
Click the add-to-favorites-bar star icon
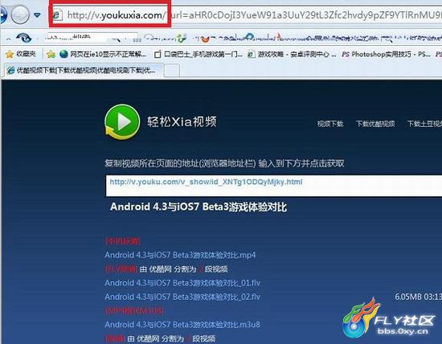pos(51,54)
